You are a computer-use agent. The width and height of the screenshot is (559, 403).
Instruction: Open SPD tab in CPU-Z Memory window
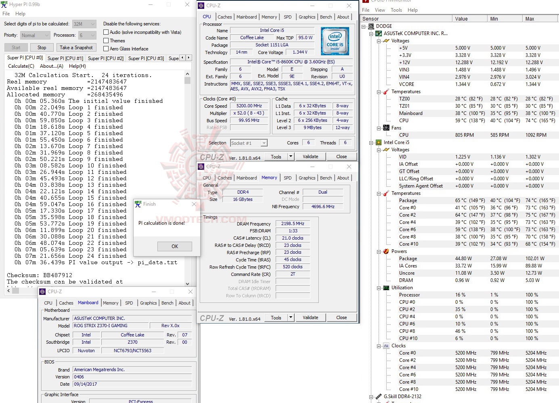(x=287, y=178)
